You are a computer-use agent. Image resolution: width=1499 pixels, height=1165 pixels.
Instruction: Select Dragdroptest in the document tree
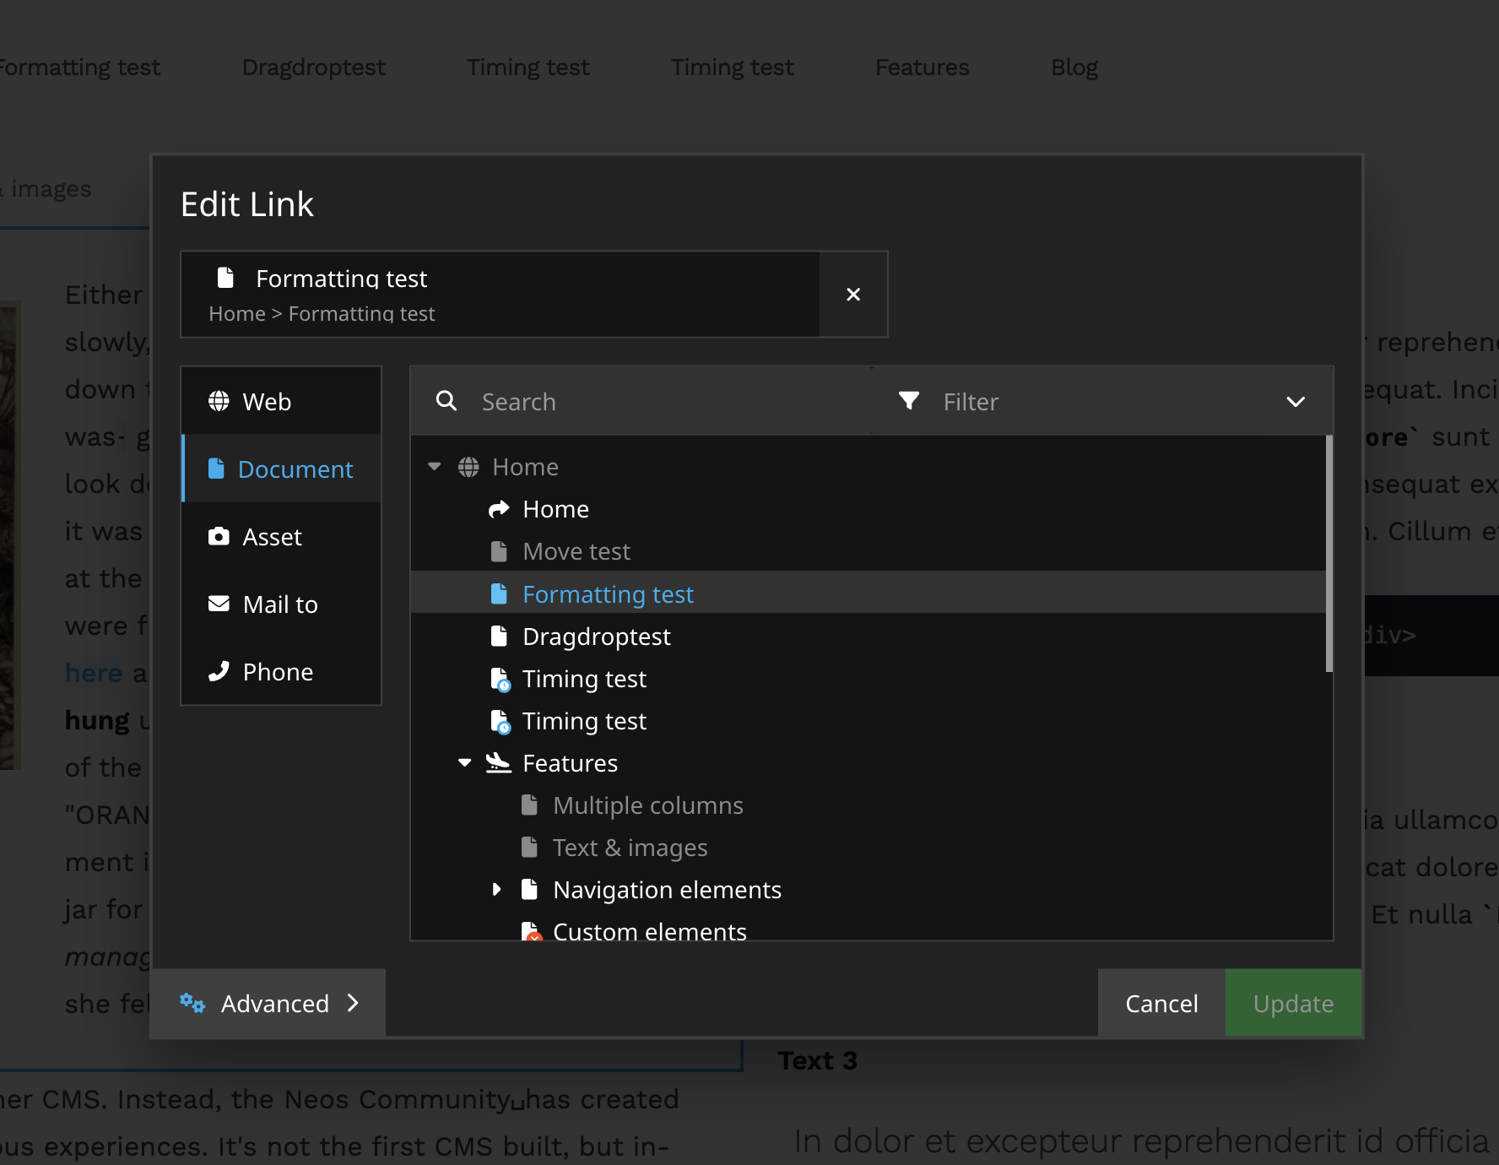click(x=596, y=636)
